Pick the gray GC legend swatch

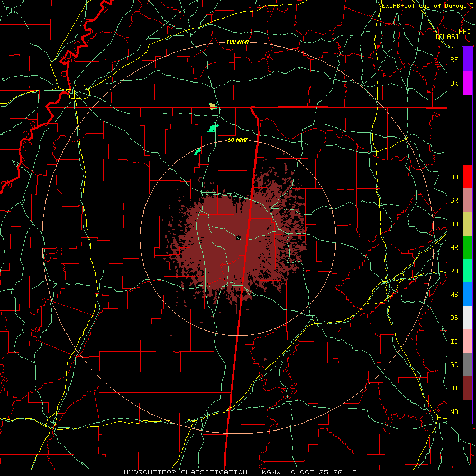(467, 364)
